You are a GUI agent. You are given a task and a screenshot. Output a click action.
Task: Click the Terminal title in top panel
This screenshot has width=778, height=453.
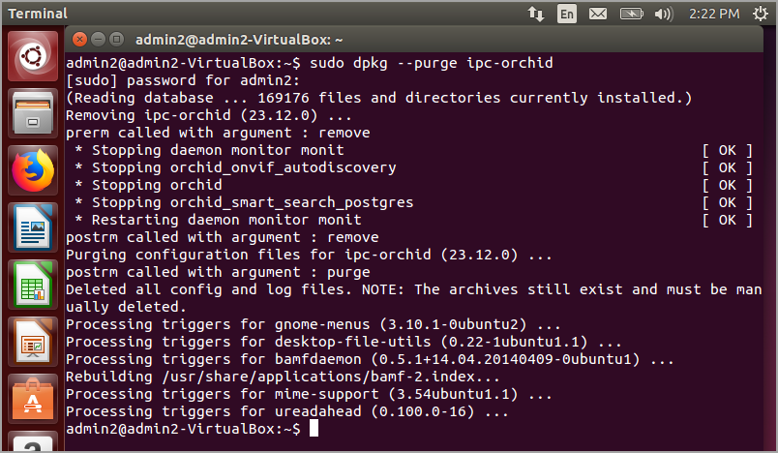pos(37,14)
